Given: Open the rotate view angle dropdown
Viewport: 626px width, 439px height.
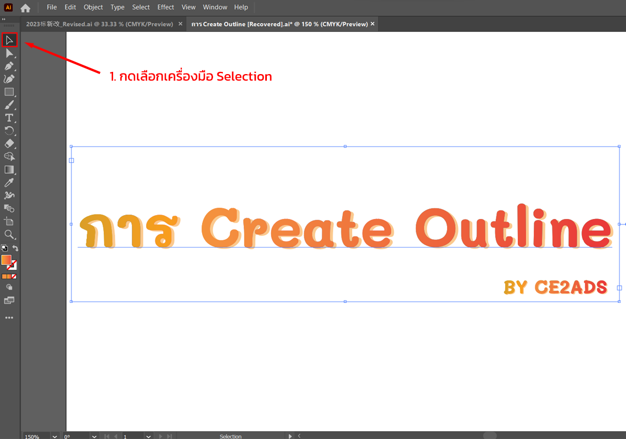Looking at the screenshot, I should tap(94, 436).
